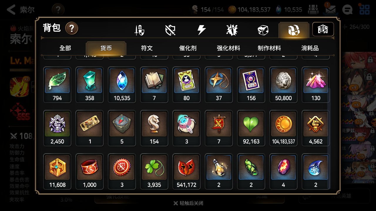Open the blue Skystone item showing 10,535
This screenshot has width=376, height=211.
tap(122, 85)
